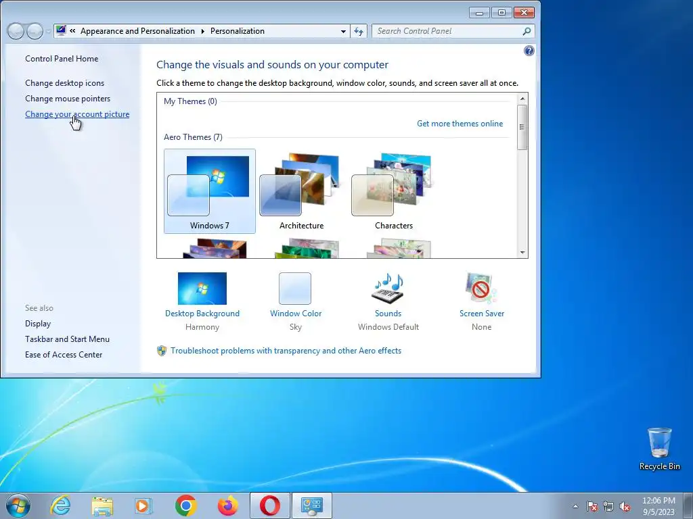Open the recent pages dropdown arrow
This screenshot has width=693, height=519.
click(x=48, y=31)
